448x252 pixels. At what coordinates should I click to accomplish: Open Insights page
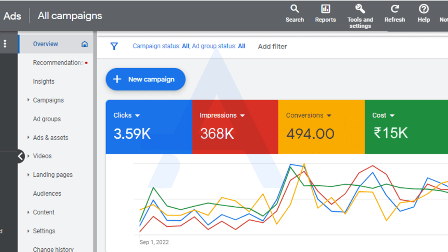[44, 81]
